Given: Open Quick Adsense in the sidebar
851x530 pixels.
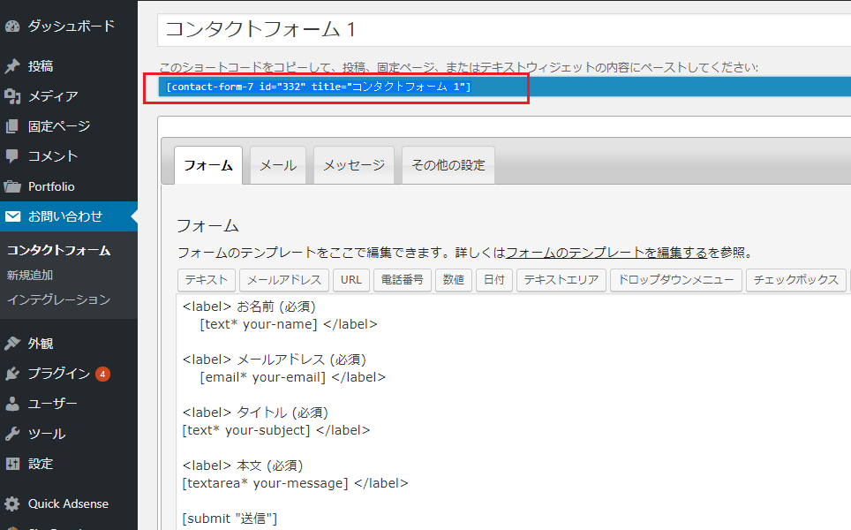Looking at the screenshot, I should (68, 503).
